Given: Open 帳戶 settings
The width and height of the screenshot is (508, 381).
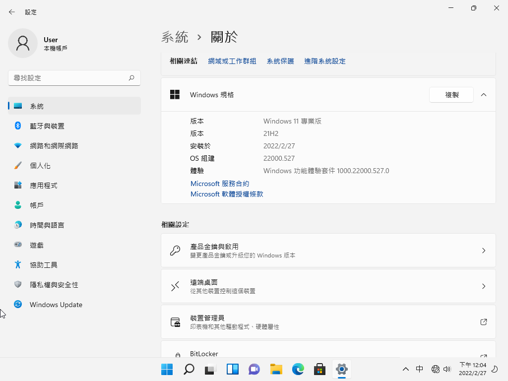Looking at the screenshot, I should tap(74, 205).
